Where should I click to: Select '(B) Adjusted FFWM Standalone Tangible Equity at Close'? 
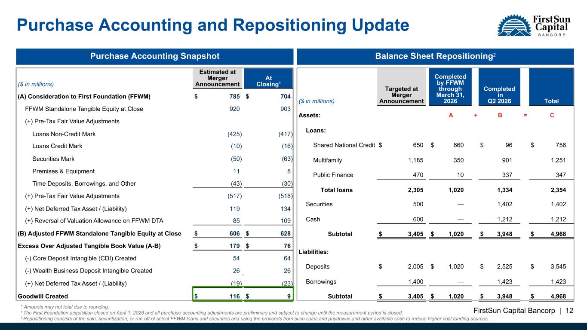tap(99, 233)
